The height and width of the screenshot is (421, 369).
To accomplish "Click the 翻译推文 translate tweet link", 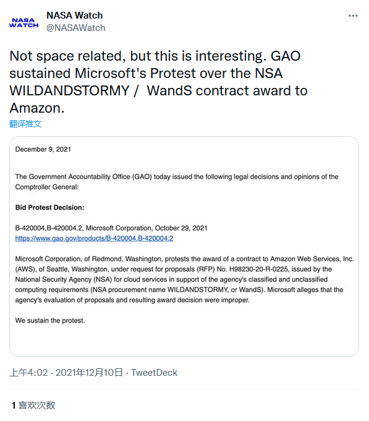I will pyautogui.click(x=25, y=124).
